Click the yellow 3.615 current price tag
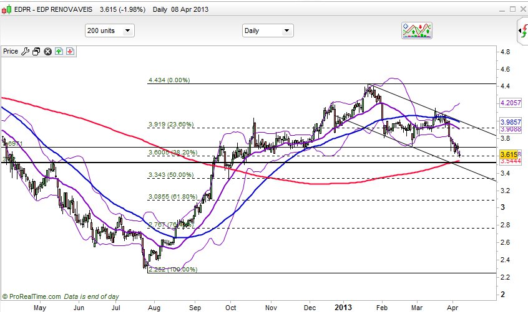This screenshot has width=528, height=312. pyautogui.click(x=509, y=154)
